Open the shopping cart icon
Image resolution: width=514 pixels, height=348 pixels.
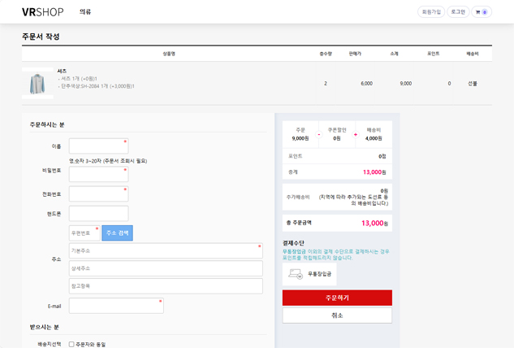[482, 12]
